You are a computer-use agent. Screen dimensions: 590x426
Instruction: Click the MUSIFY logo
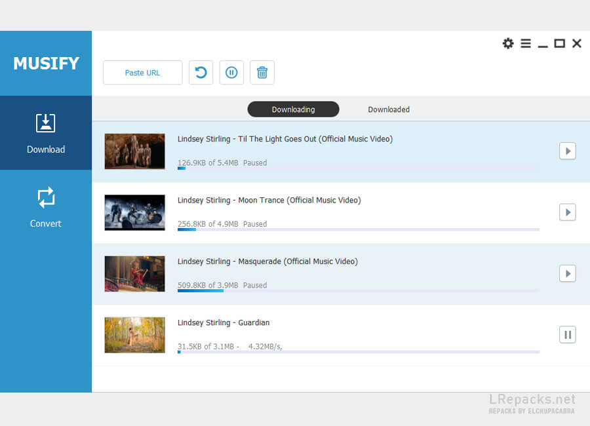pos(46,63)
